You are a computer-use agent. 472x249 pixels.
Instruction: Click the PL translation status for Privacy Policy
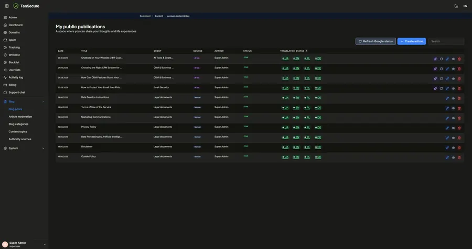click(307, 128)
